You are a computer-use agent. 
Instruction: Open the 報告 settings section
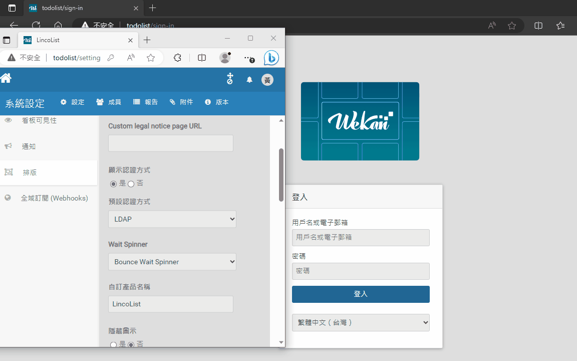point(145,102)
